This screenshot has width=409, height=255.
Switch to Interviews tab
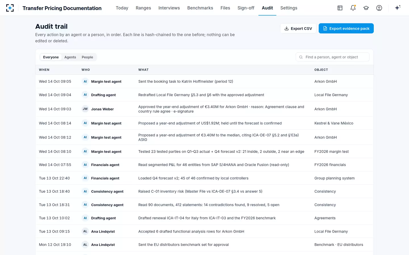click(x=169, y=8)
